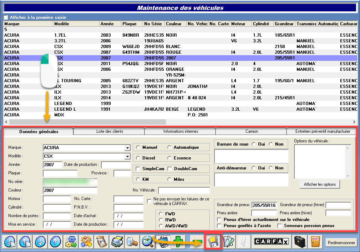Click the Options du véhicule scroll-up arrow

(x=348, y=148)
